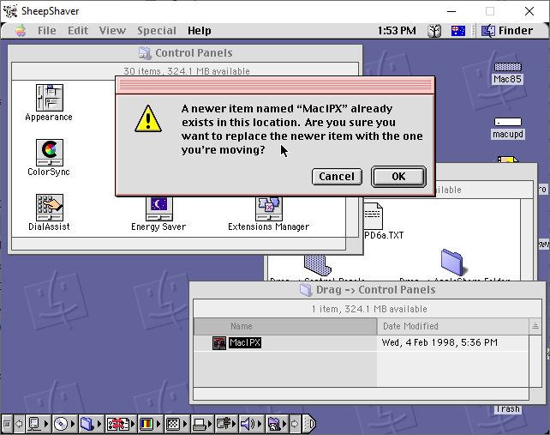
Task: Open monitor resolution Control Strip module
Action: pos(176,424)
